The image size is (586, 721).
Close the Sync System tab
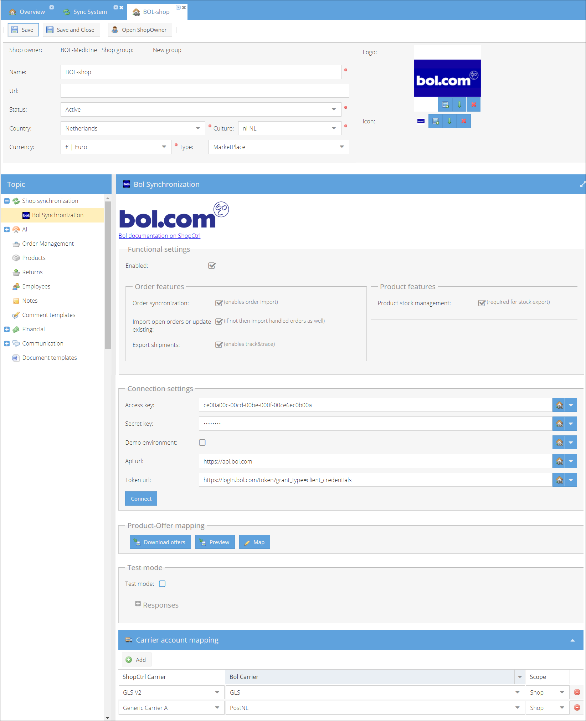[122, 7]
